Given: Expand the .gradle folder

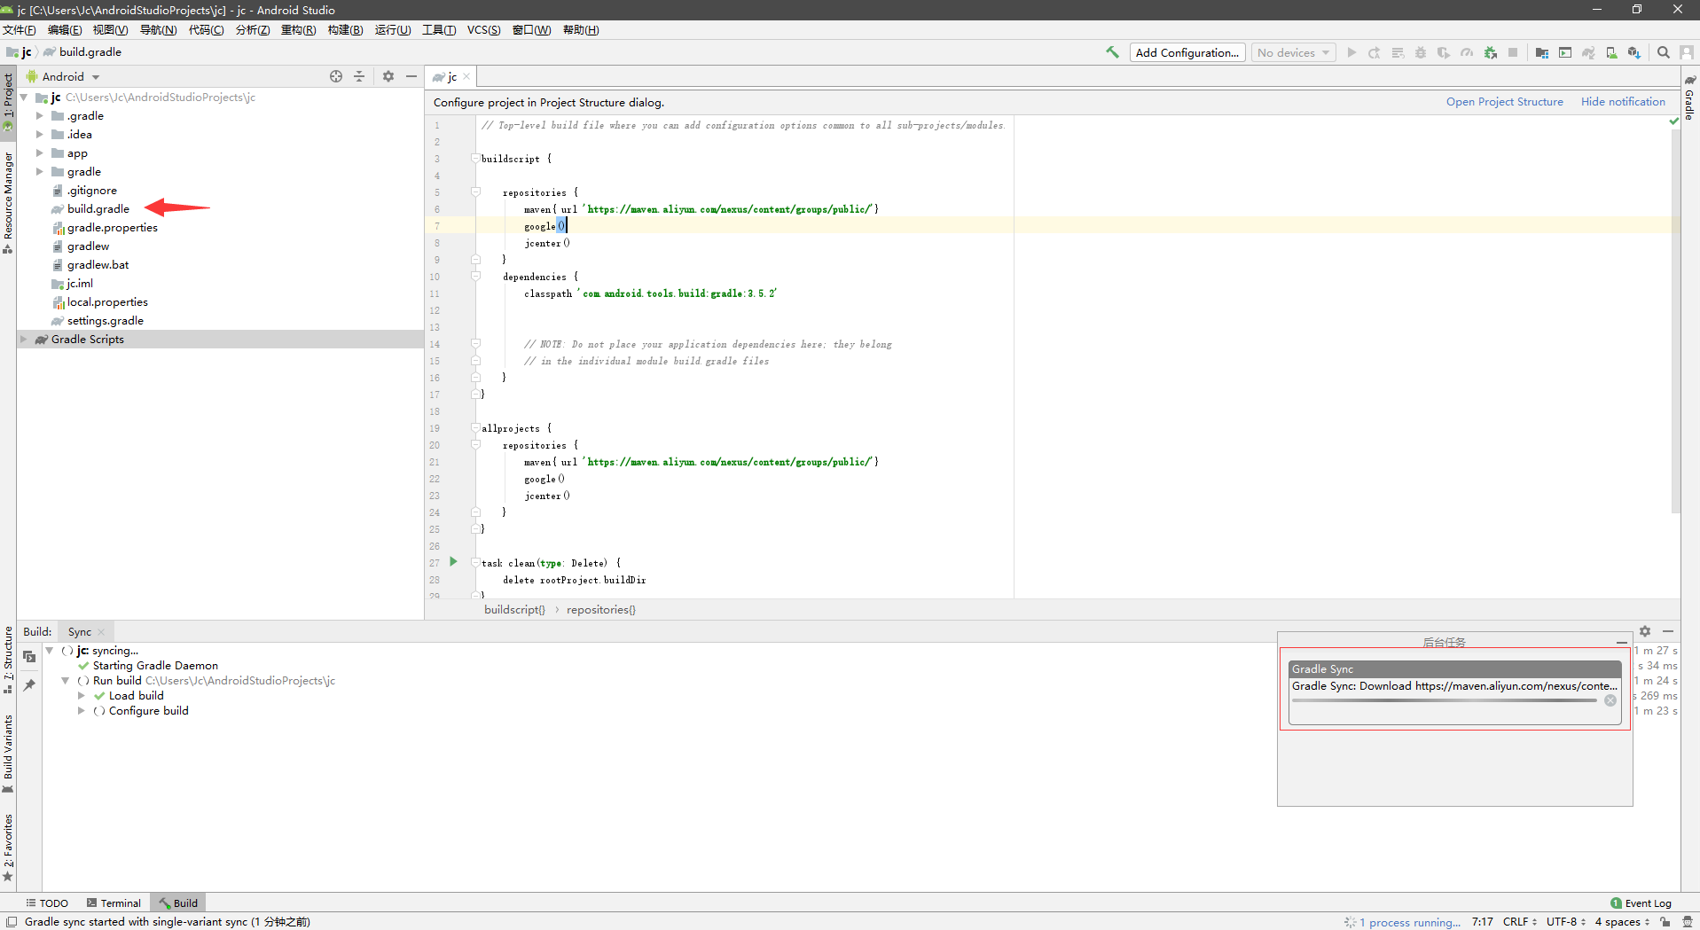Looking at the screenshot, I should click(x=39, y=116).
